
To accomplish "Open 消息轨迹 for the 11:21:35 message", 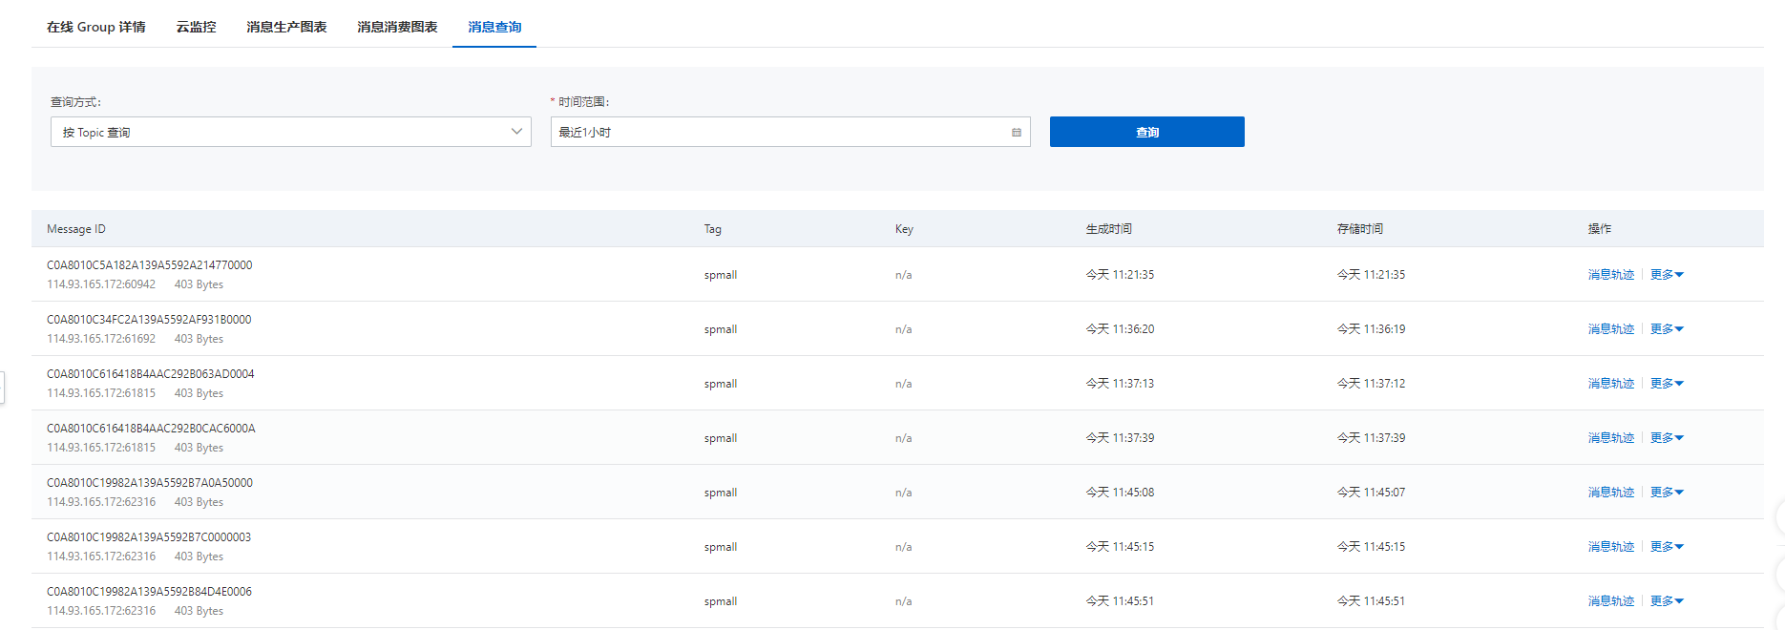I will pyautogui.click(x=1610, y=275).
